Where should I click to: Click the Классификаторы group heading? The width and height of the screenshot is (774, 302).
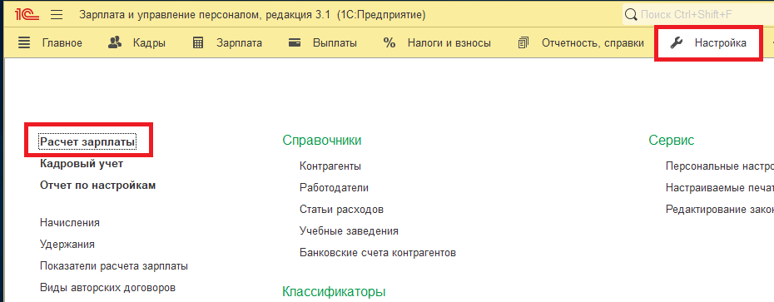[334, 291]
